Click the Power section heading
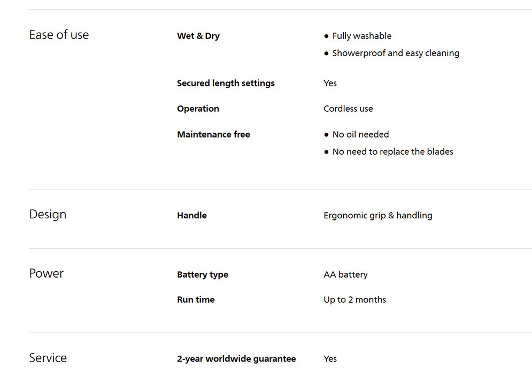This screenshot has height=375, width=532. coord(46,273)
